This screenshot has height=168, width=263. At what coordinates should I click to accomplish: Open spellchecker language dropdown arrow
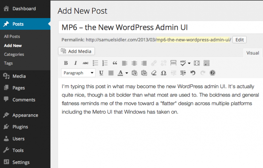pos(189,63)
